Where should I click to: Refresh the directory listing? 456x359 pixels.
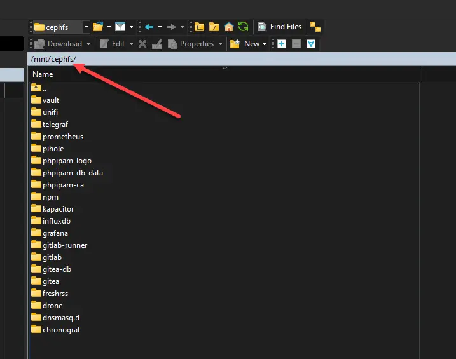[x=244, y=27]
